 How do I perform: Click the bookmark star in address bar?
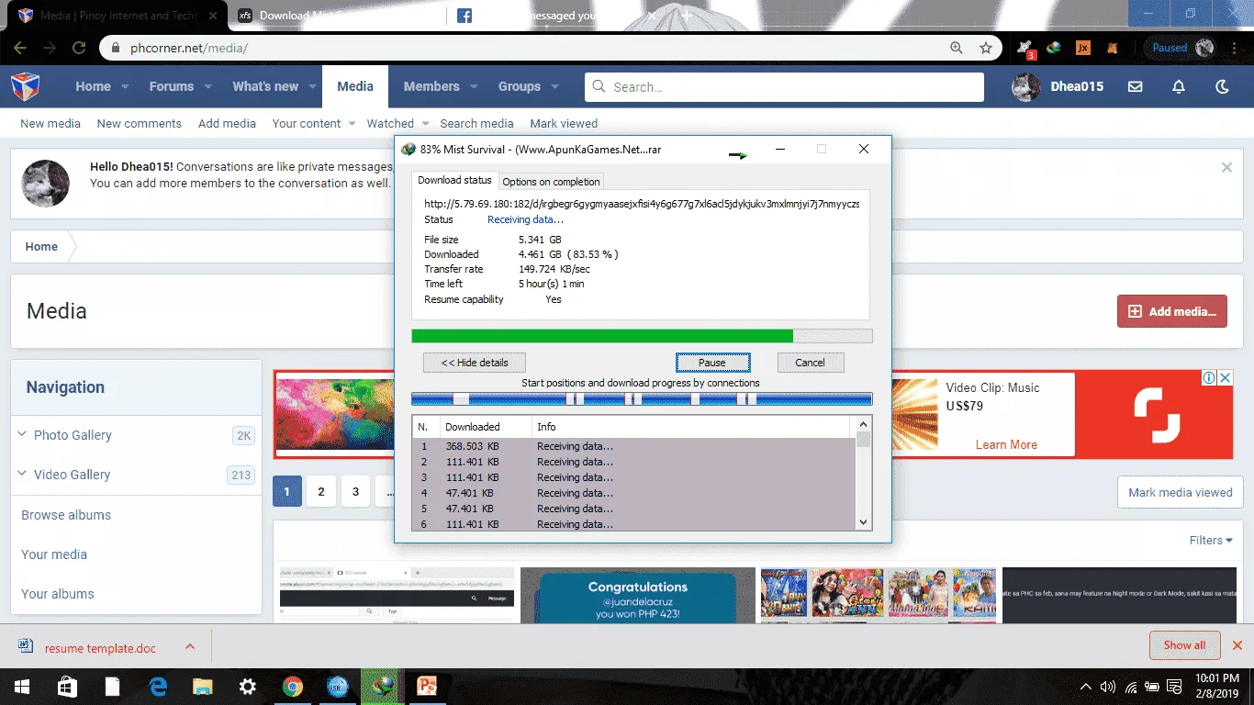tap(986, 48)
